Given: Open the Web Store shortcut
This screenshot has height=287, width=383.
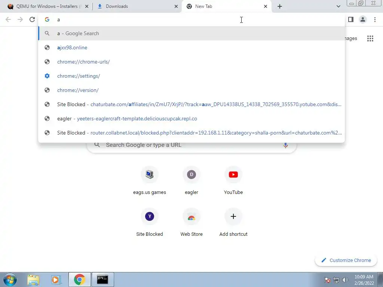Looking at the screenshot, I should click(x=191, y=222).
